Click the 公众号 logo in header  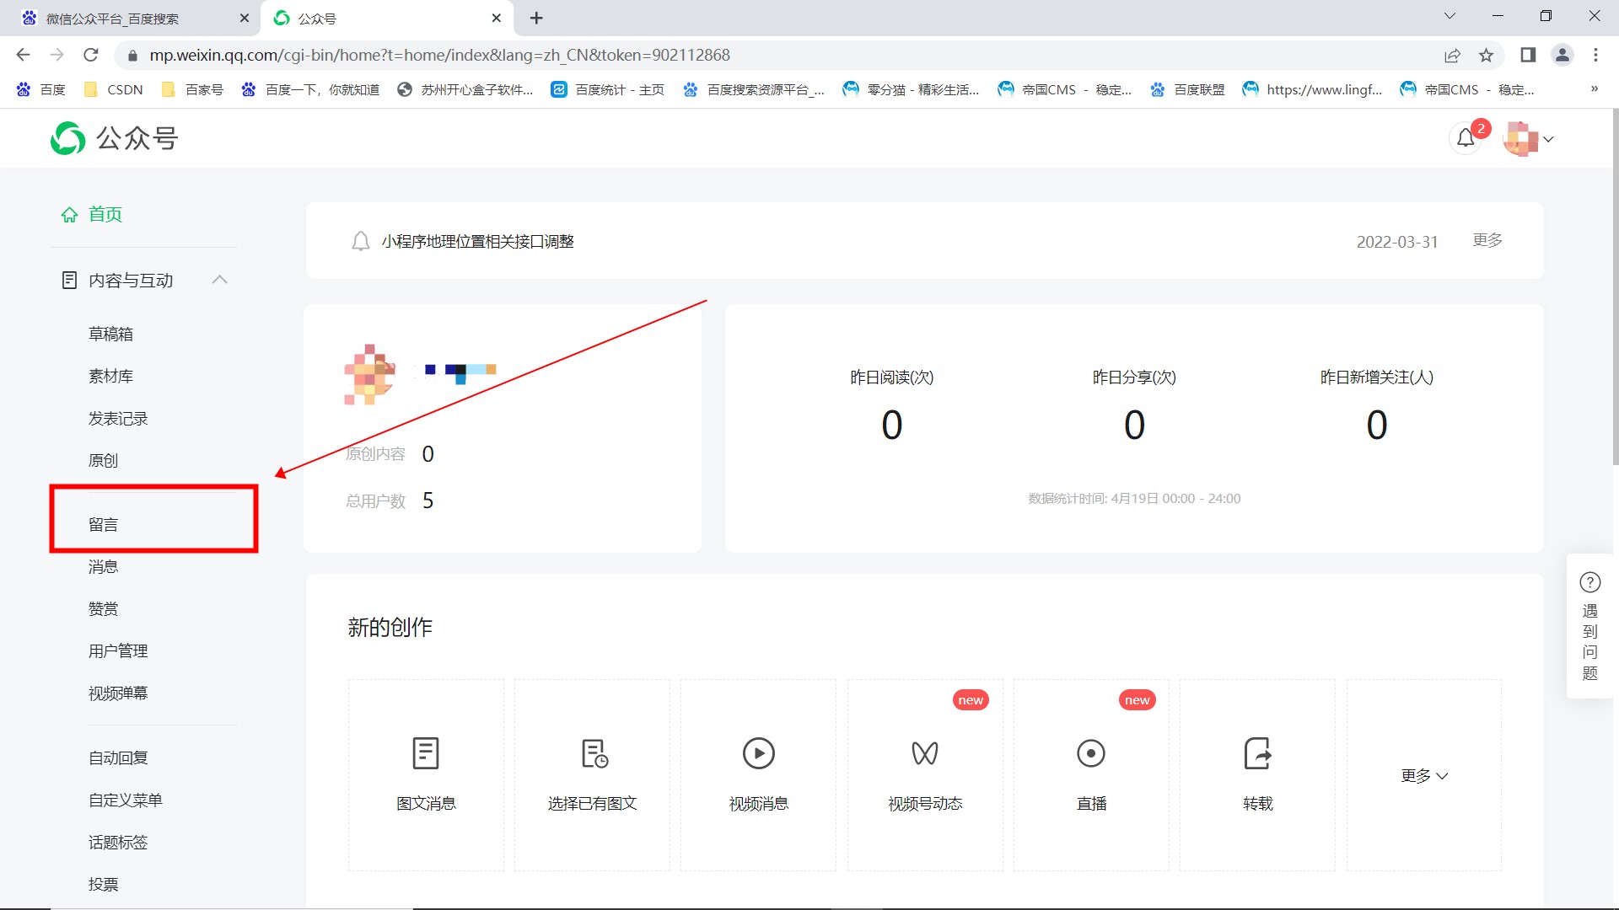coord(115,138)
